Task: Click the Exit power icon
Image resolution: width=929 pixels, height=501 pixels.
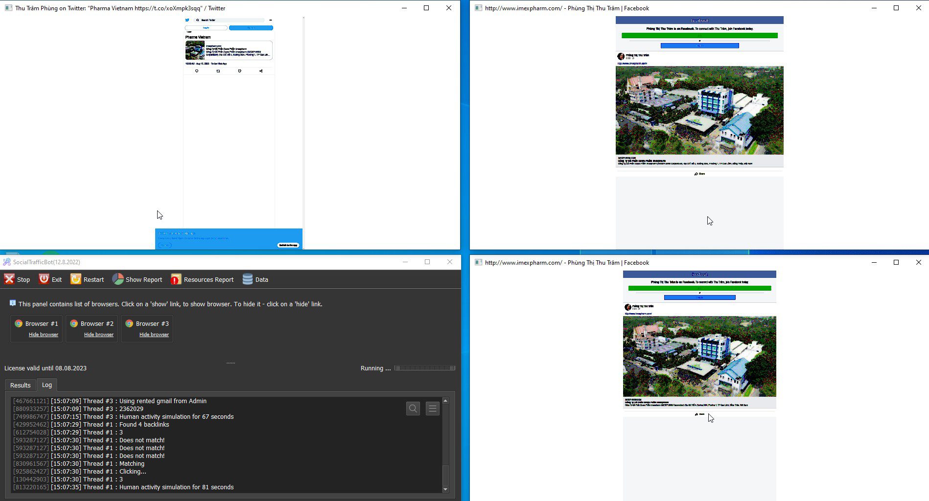Action: coord(44,279)
